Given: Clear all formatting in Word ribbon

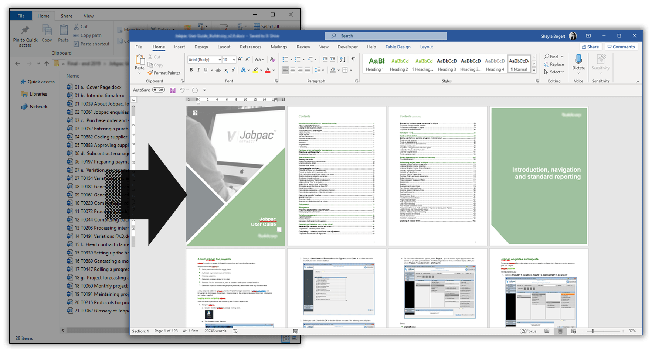Looking at the screenshot, I should (x=272, y=59).
